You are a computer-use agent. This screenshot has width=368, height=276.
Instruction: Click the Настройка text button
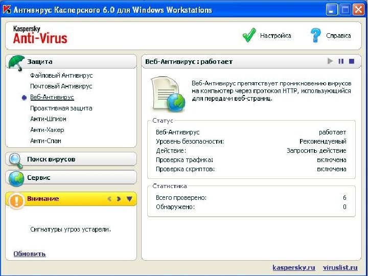pyautogui.click(x=275, y=36)
